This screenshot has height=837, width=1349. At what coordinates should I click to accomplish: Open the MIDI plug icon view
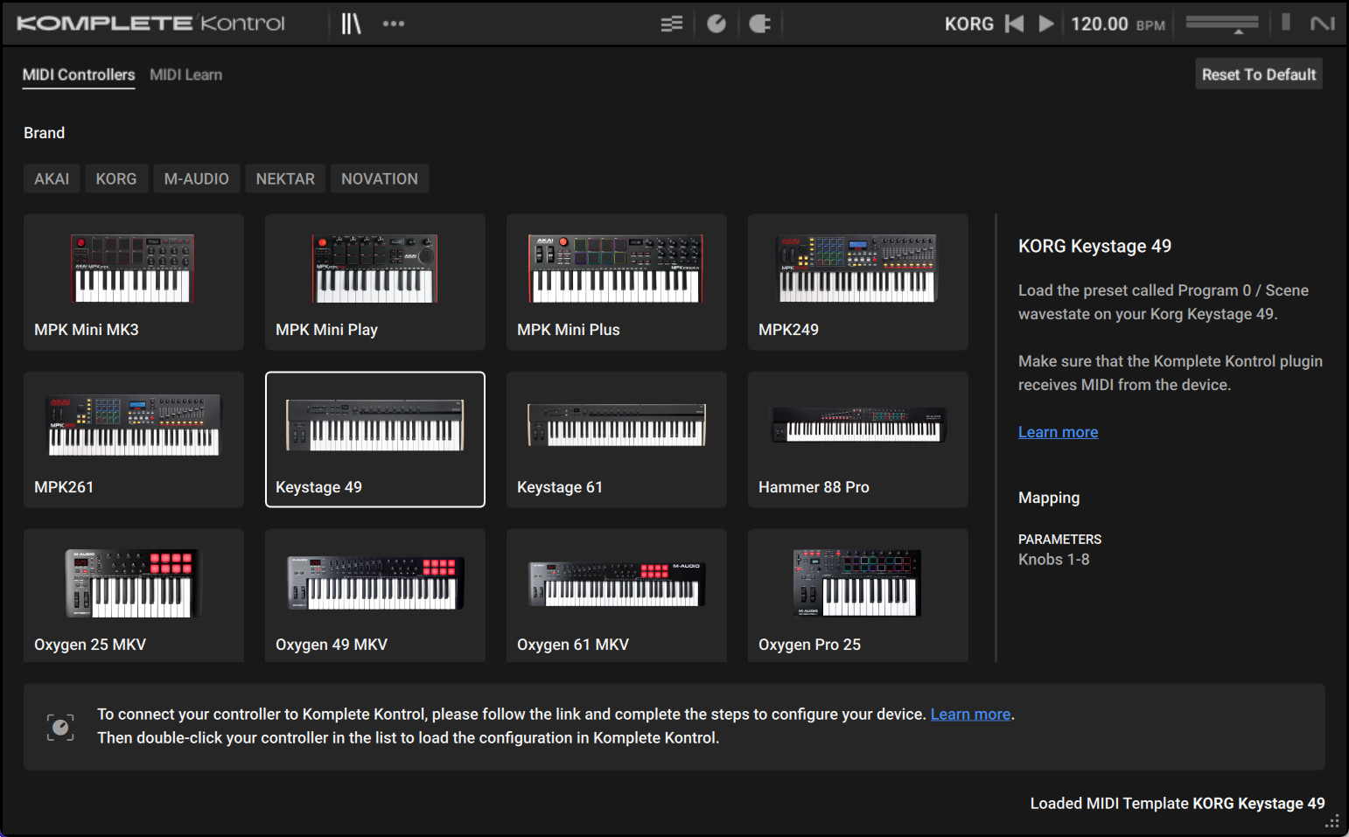(760, 24)
